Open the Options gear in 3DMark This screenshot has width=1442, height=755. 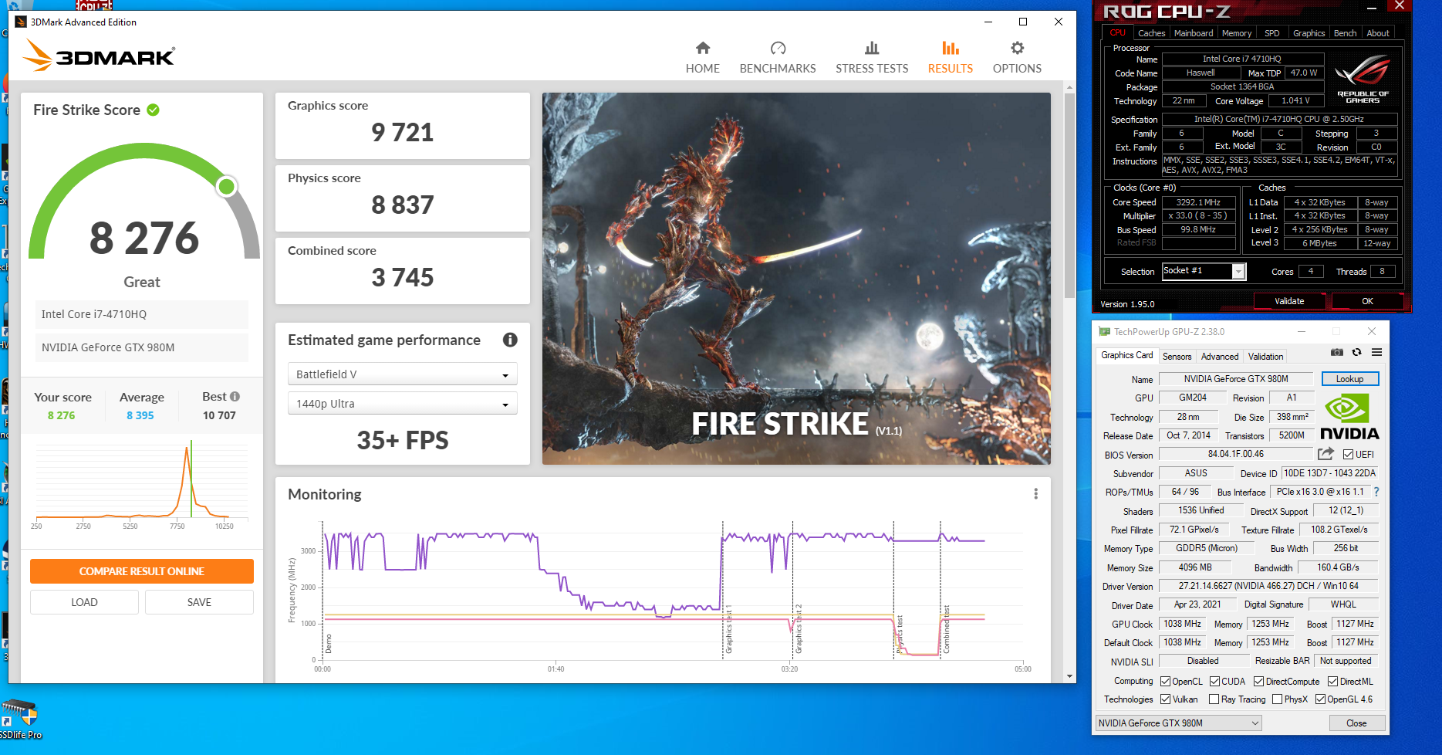1017,49
